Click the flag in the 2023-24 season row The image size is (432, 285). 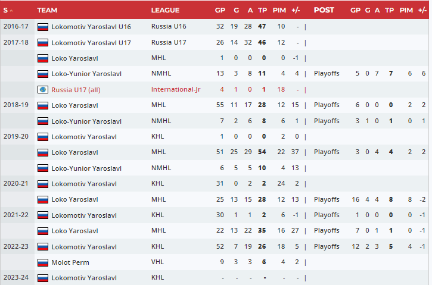(x=42, y=278)
